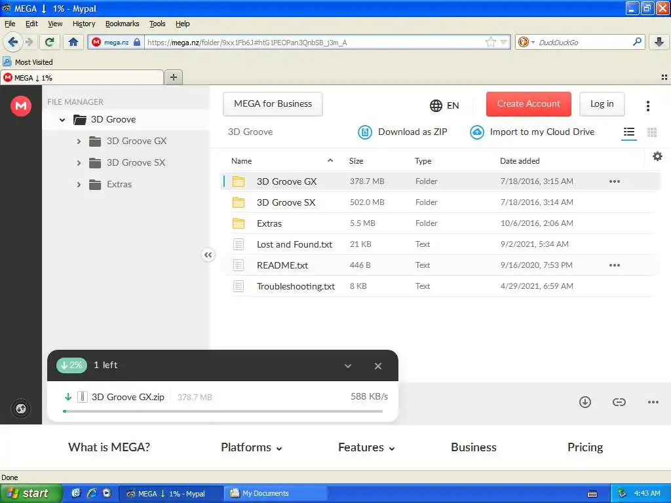This screenshot has height=503, width=671.
Task: Click the search magnifier in DuckDuckGo box
Action: (637, 42)
